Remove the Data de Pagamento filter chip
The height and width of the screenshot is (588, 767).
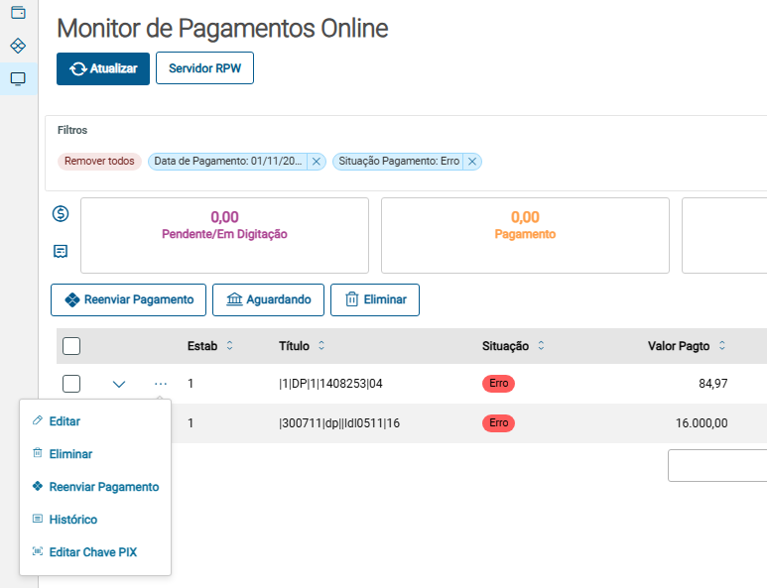pyautogui.click(x=317, y=161)
